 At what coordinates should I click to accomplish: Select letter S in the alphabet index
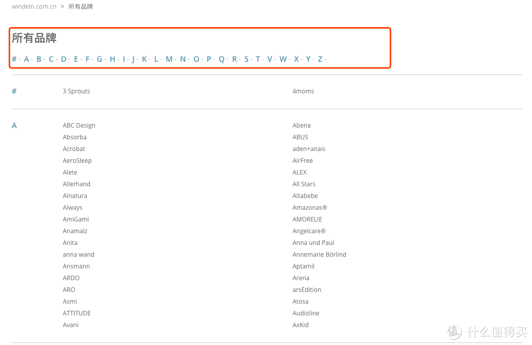coord(246,59)
